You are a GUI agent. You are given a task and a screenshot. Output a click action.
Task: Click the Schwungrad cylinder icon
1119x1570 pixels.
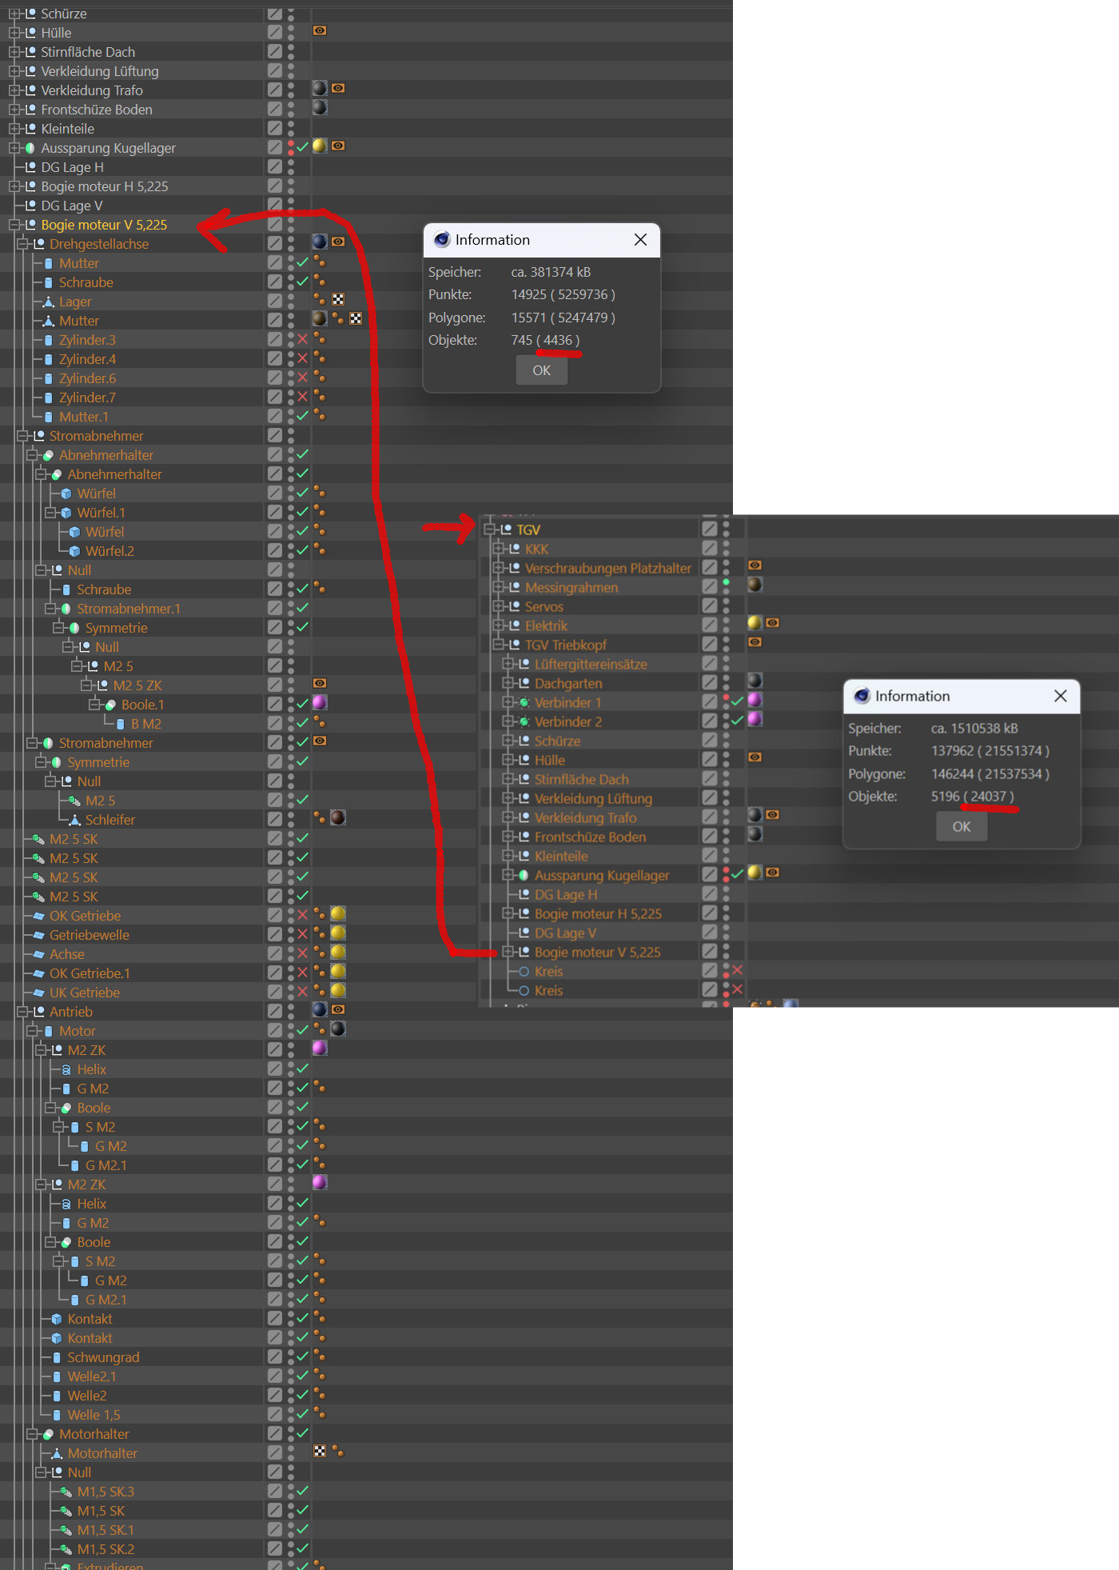point(57,1357)
